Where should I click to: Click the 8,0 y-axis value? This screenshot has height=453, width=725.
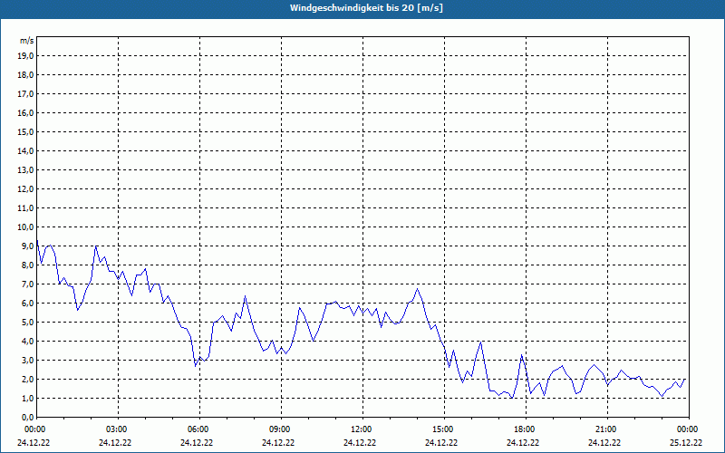click(x=27, y=265)
